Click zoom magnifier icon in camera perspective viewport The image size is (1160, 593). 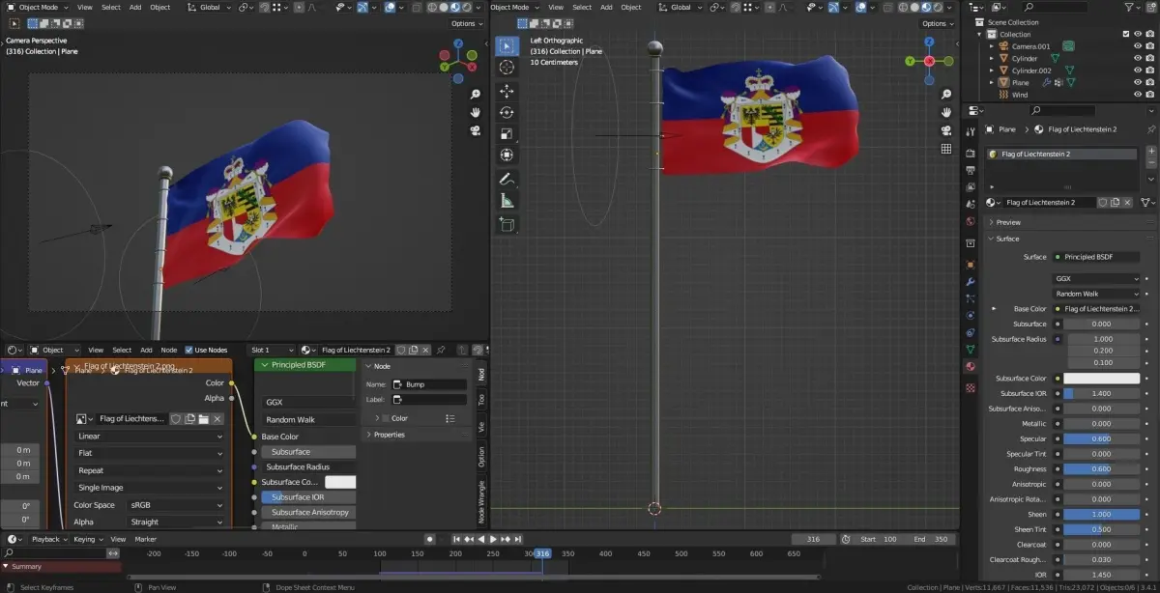pyautogui.click(x=476, y=95)
